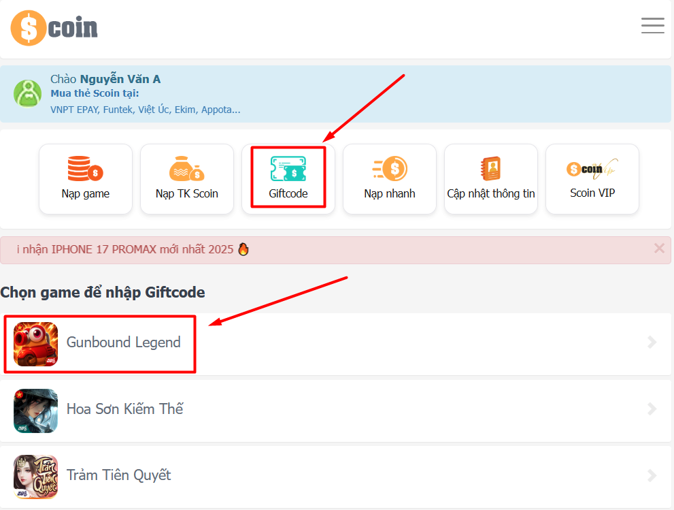
Task: Click the username Nguyễn Văn A
Action: tap(120, 80)
